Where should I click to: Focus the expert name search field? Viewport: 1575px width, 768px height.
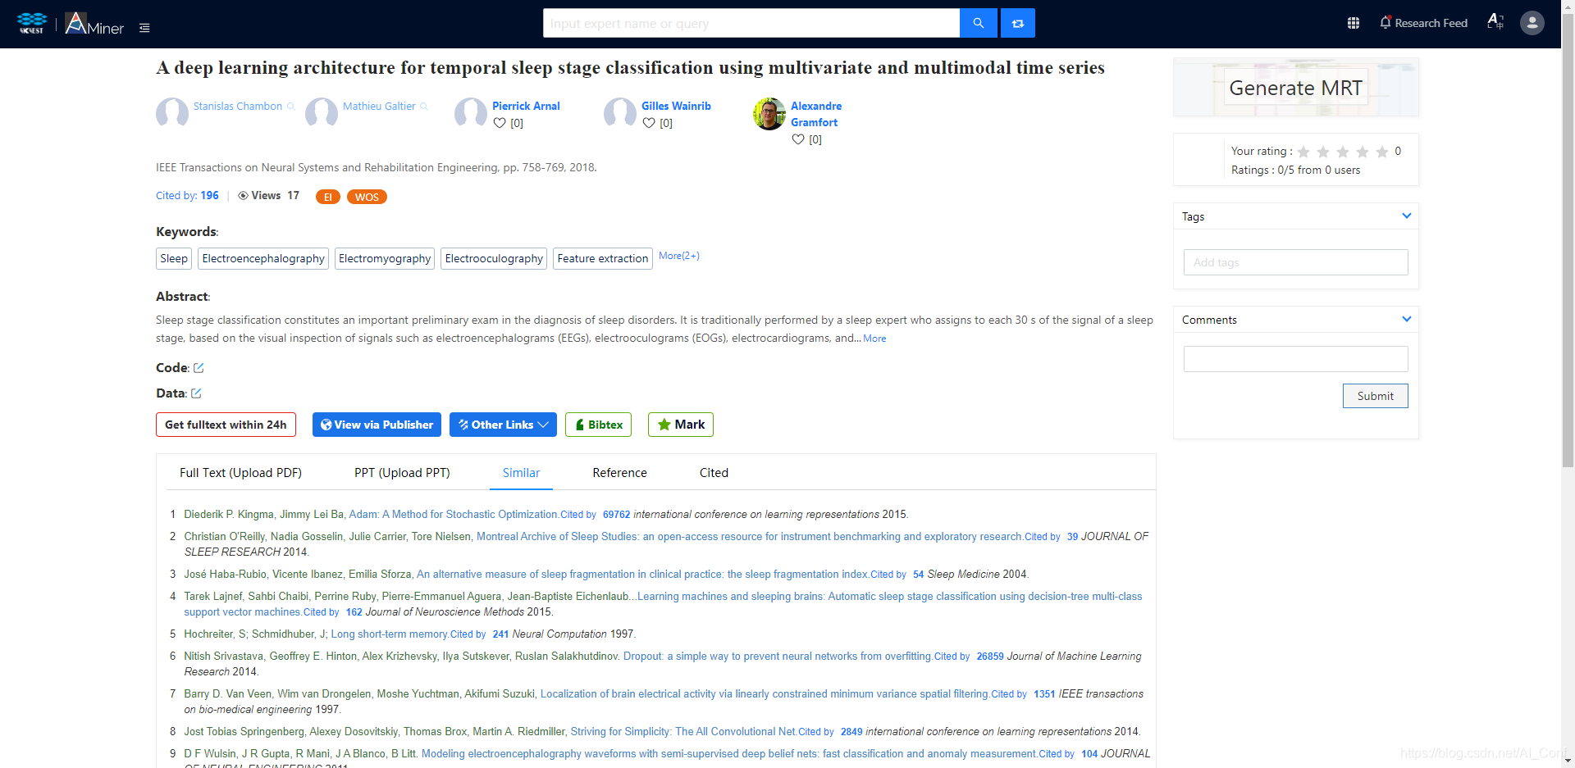[751, 23]
